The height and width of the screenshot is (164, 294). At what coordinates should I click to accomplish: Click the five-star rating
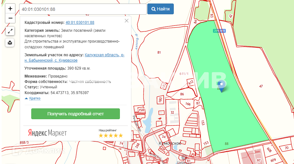coord(111,135)
